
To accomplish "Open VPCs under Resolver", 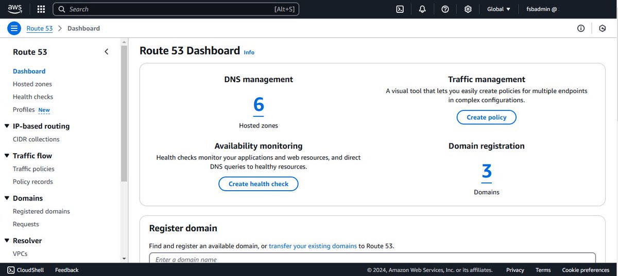I will 20,254.
